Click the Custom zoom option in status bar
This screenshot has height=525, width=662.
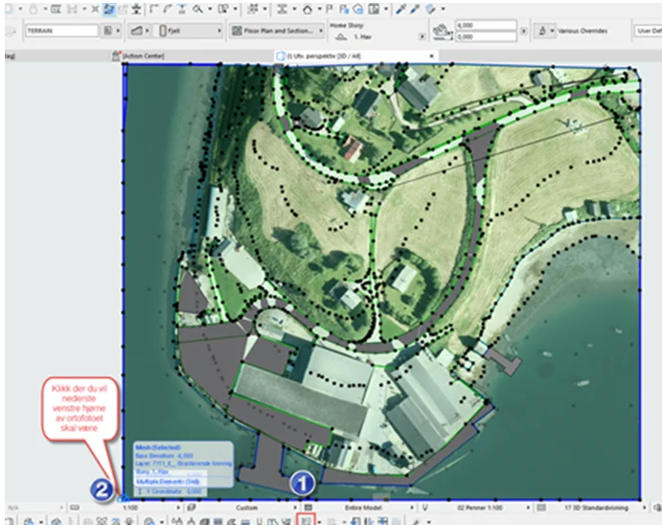[x=248, y=503]
